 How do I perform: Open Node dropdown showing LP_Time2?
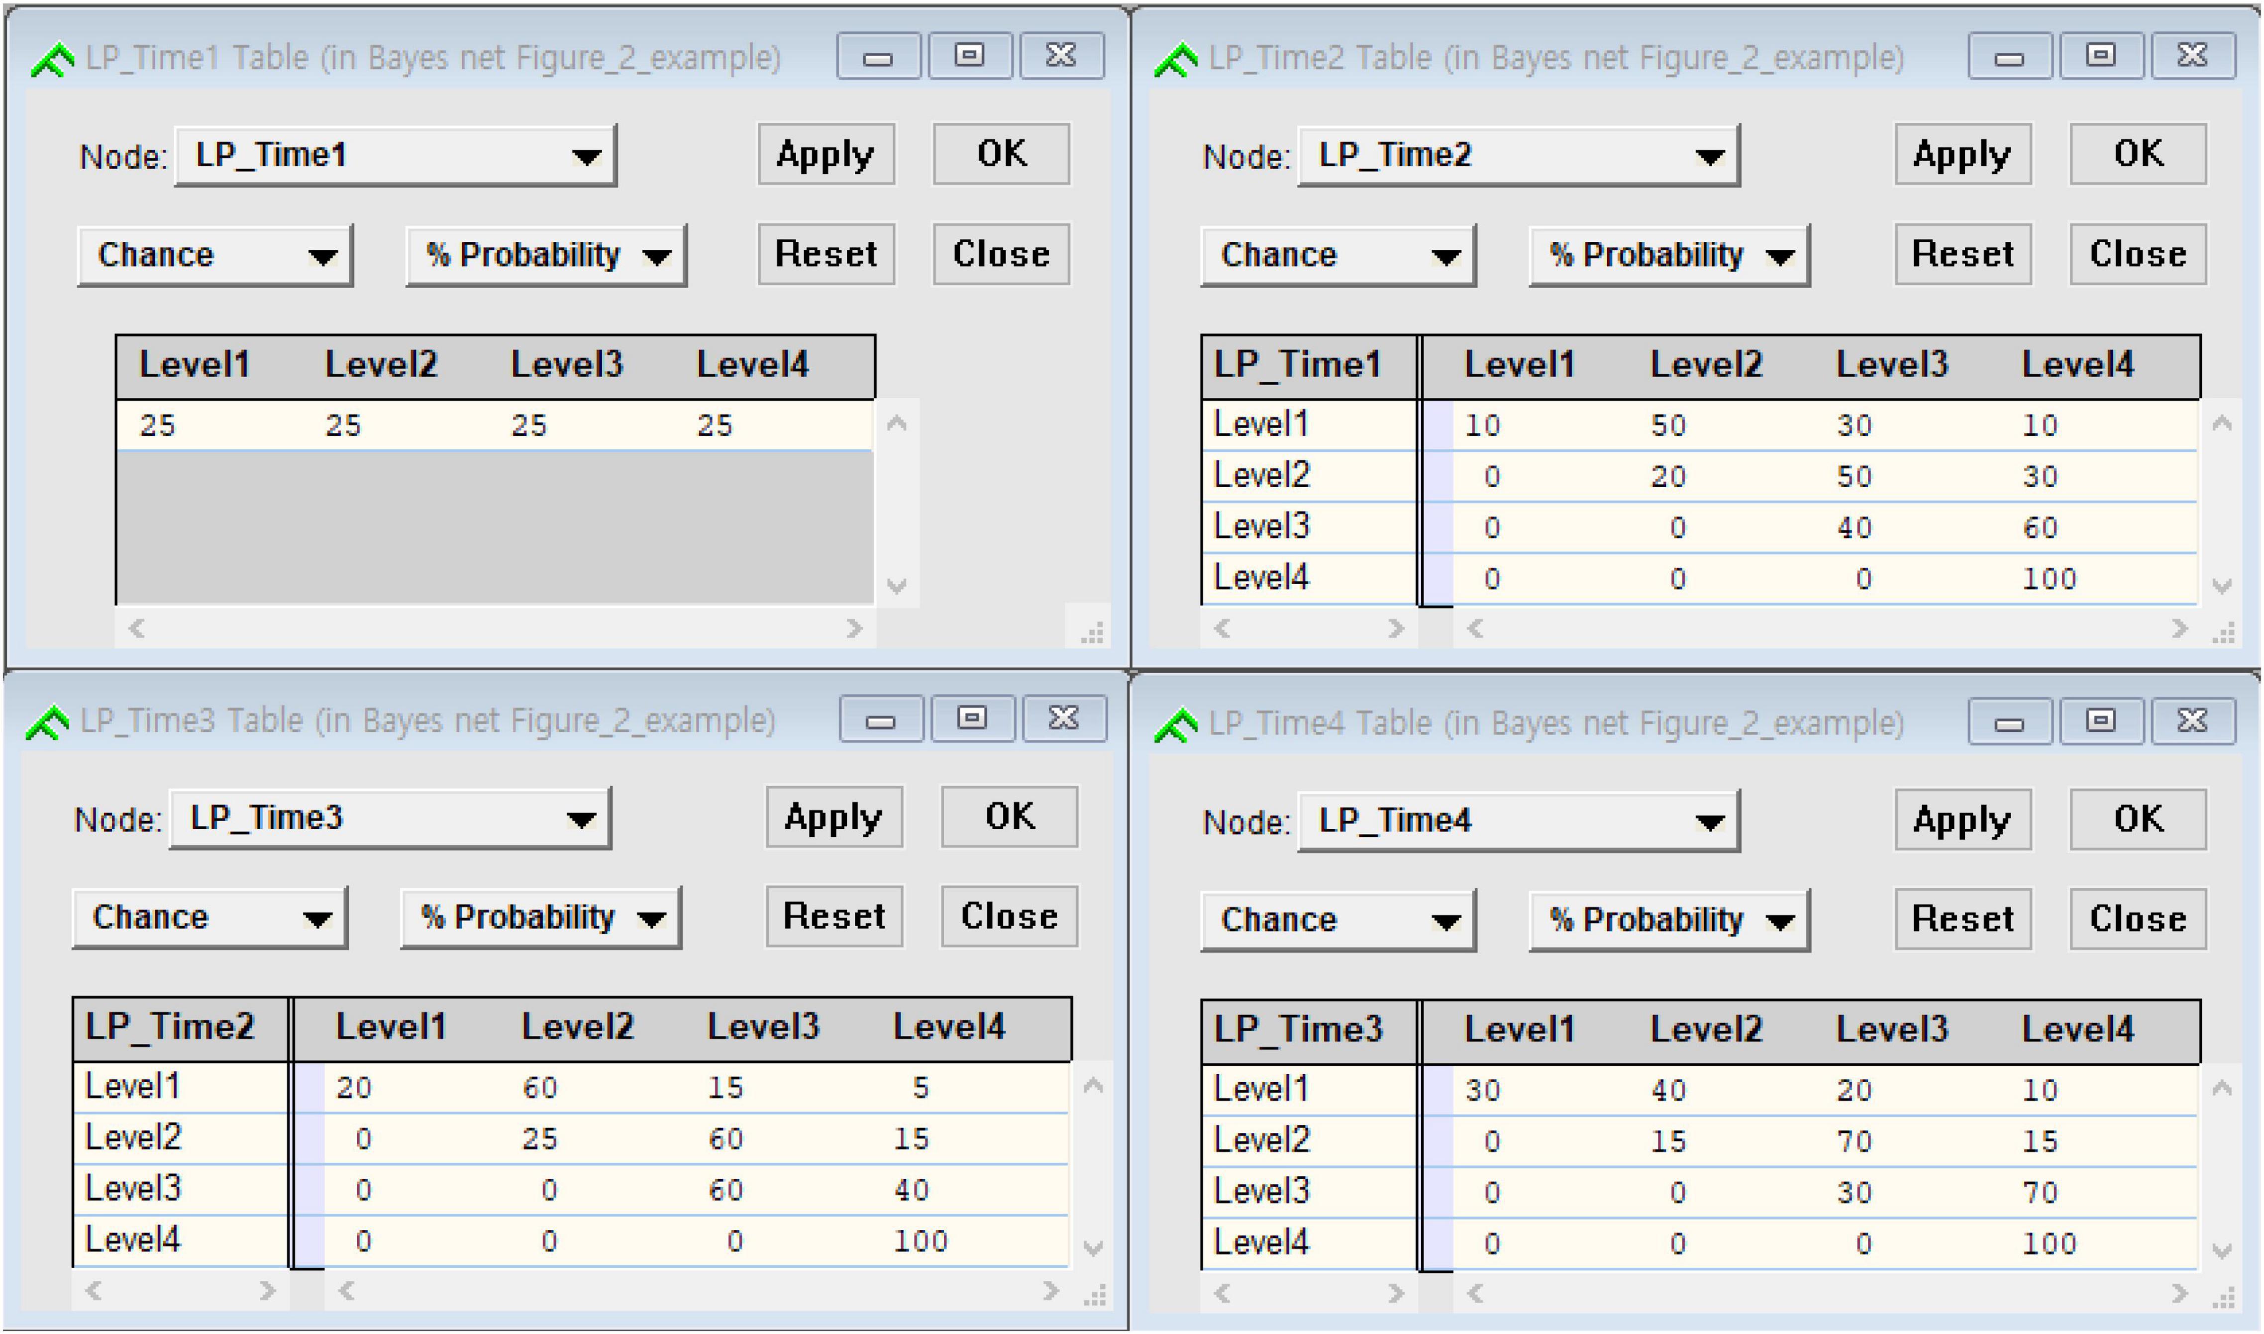point(1519,156)
